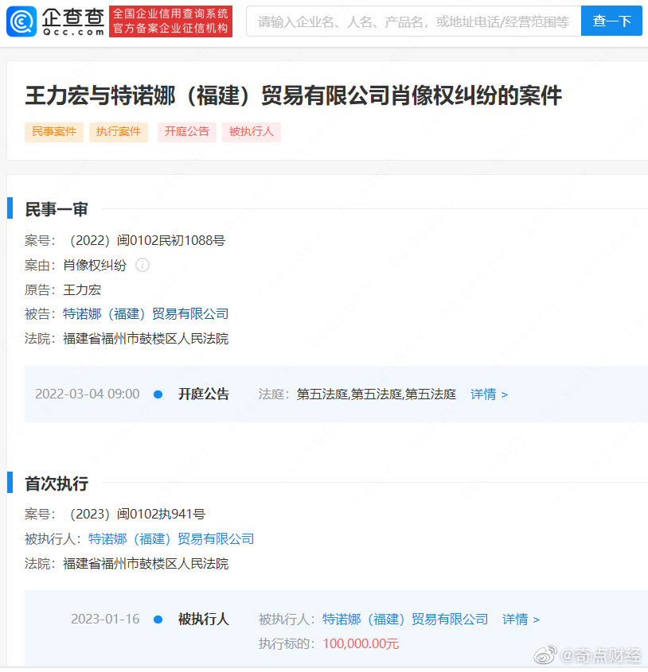Click the court name under 首次执行
This screenshot has height=672, width=648.
point(146,564)
